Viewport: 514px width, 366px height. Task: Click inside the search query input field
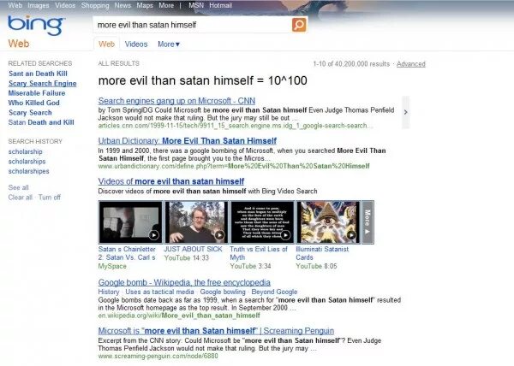(192, 25)
